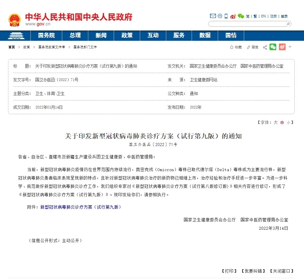This screenshot has width=304, height=279.
Task: Switch to Traditional Chinese (繁)
Action: [x=256, y=16]
